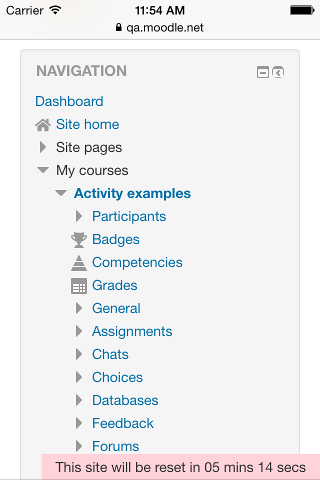
Task: Expand the Assignments section arrow
Action: 79,331
